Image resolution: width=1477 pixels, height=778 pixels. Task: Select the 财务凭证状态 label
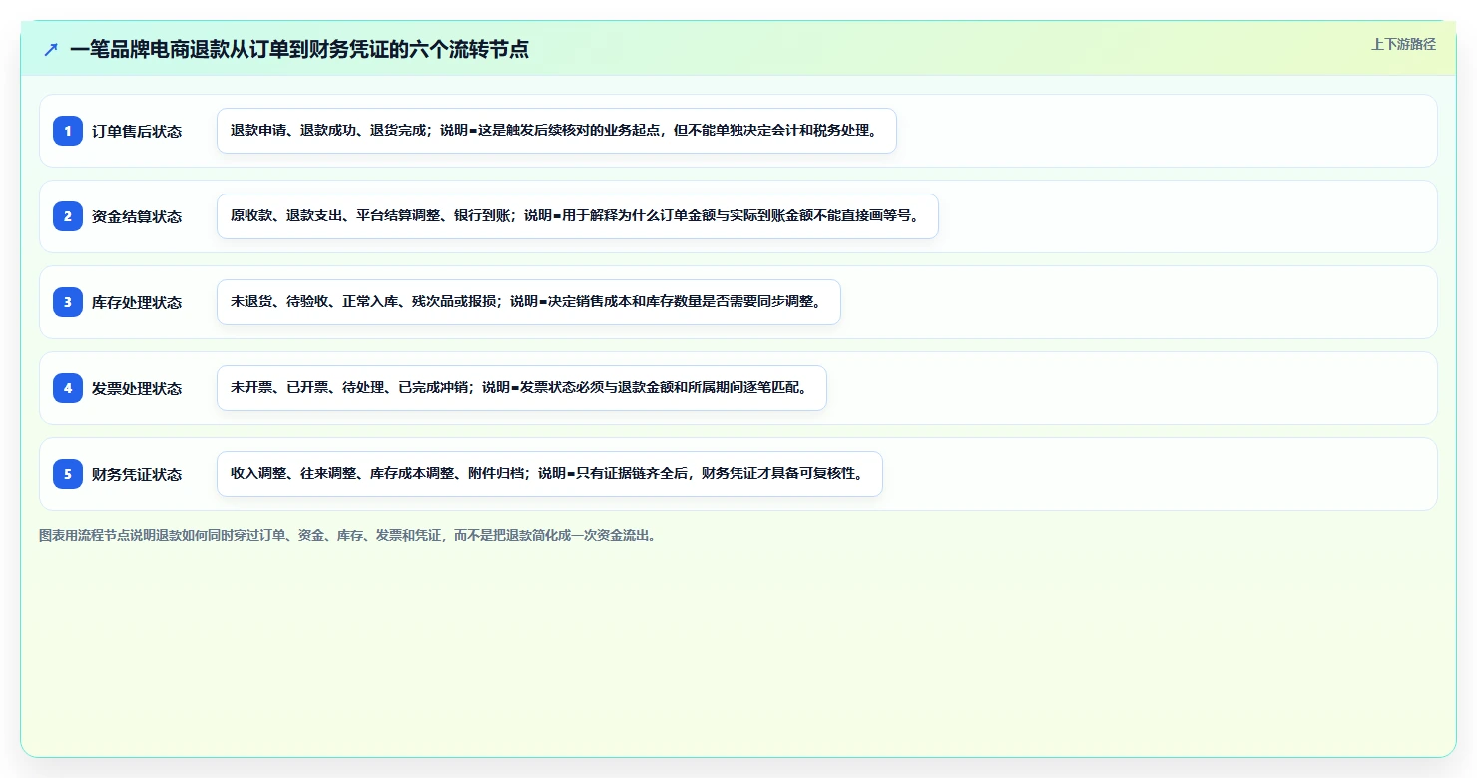[x=137, y=474]
